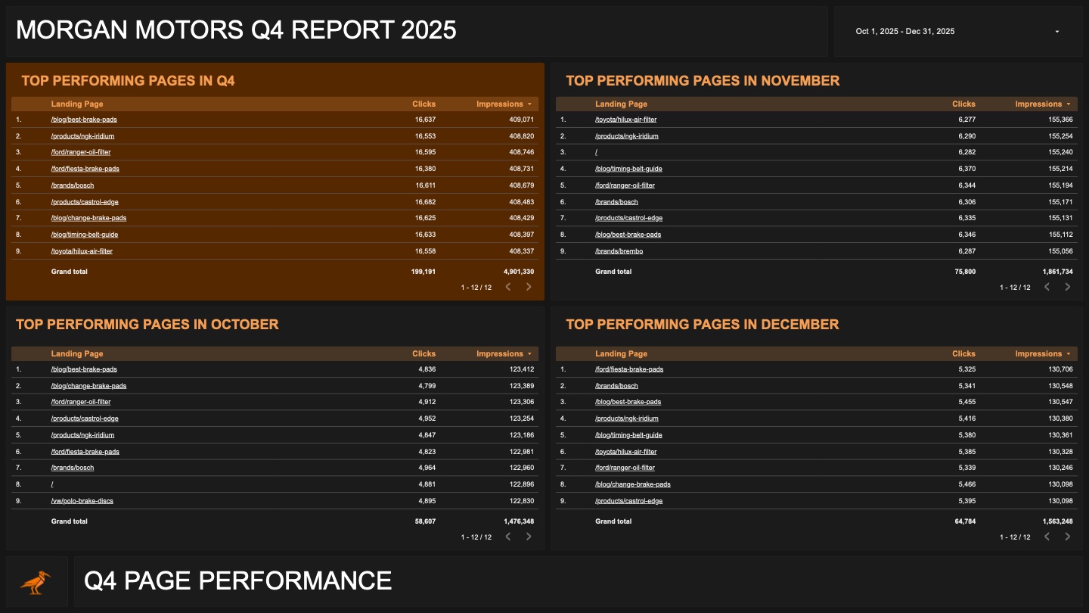This screenshot has height=613, width=1089.
Task: Open /toyota/hilux-air-filter link in December table
Action: click(626, 452)
